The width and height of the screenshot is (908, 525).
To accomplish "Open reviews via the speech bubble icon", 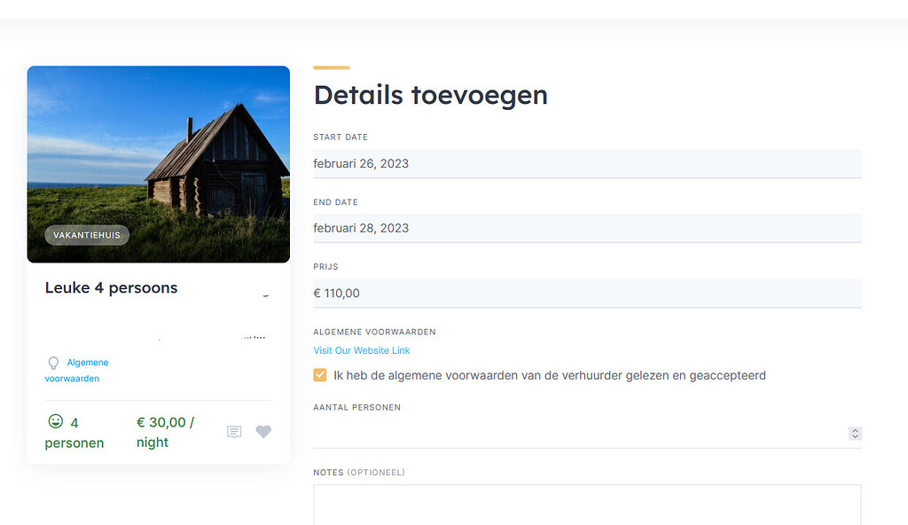I will 234,432.
